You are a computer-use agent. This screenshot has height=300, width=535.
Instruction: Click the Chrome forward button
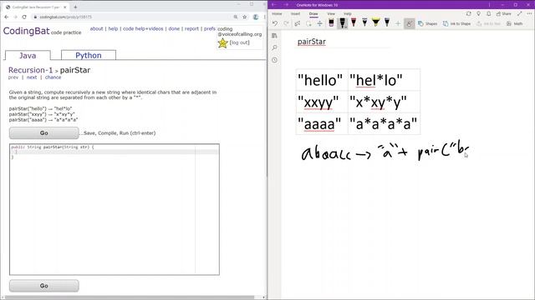(x=15, y=17)
